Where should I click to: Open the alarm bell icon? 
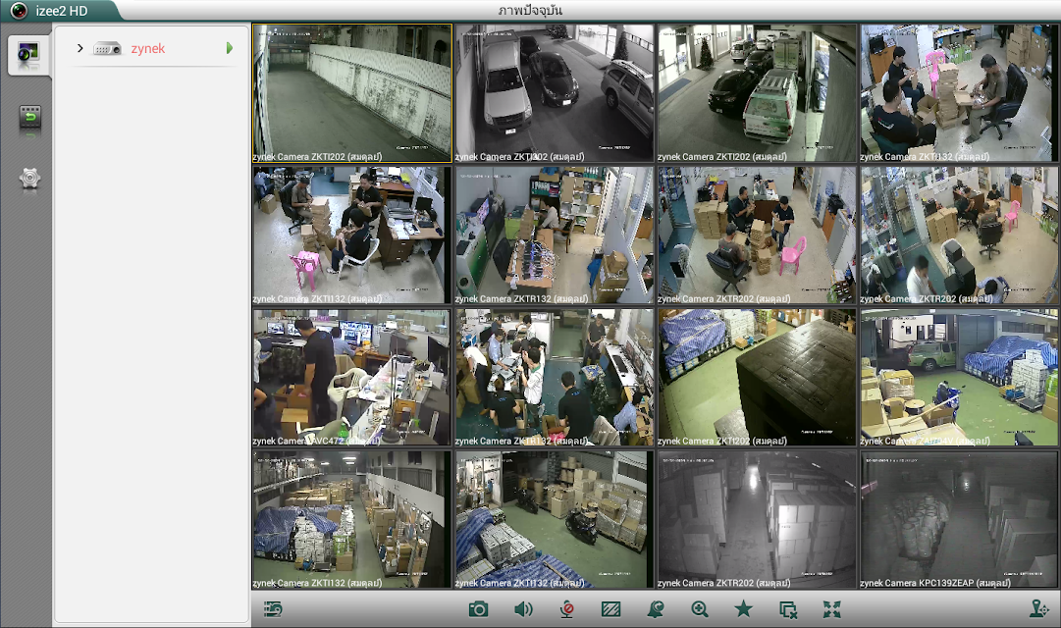point(655,609)
